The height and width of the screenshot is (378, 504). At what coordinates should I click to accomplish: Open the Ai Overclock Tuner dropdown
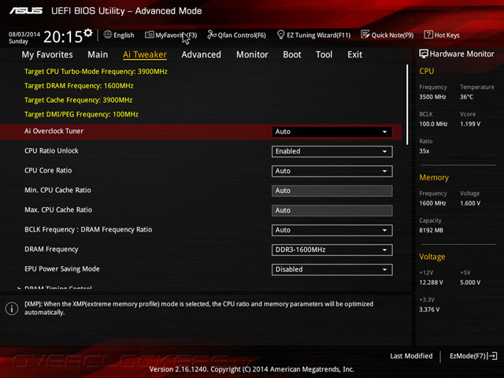coord(332,132)
